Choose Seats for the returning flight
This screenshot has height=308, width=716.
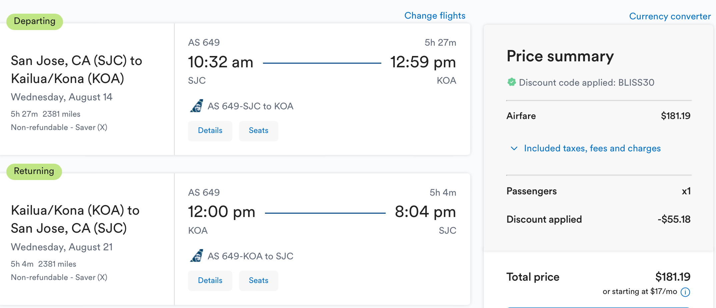(x=258, y=281)
